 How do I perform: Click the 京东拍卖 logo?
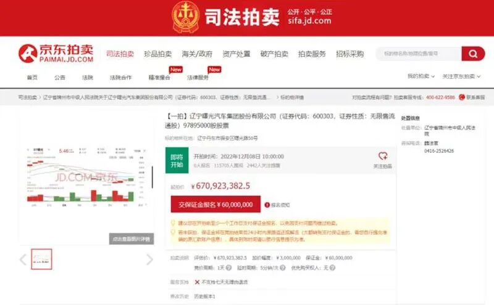(56, 54)
